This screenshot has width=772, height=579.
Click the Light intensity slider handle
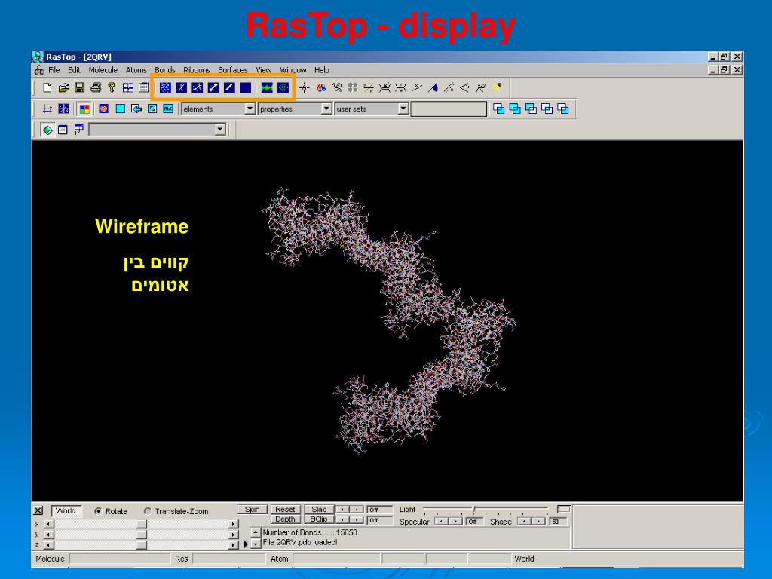coord(473,510)
